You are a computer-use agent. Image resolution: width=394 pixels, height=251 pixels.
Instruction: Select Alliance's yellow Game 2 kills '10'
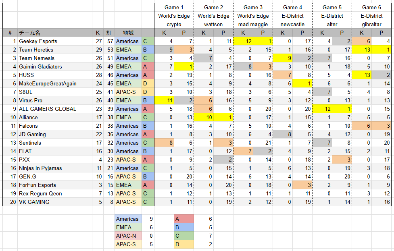204,117
